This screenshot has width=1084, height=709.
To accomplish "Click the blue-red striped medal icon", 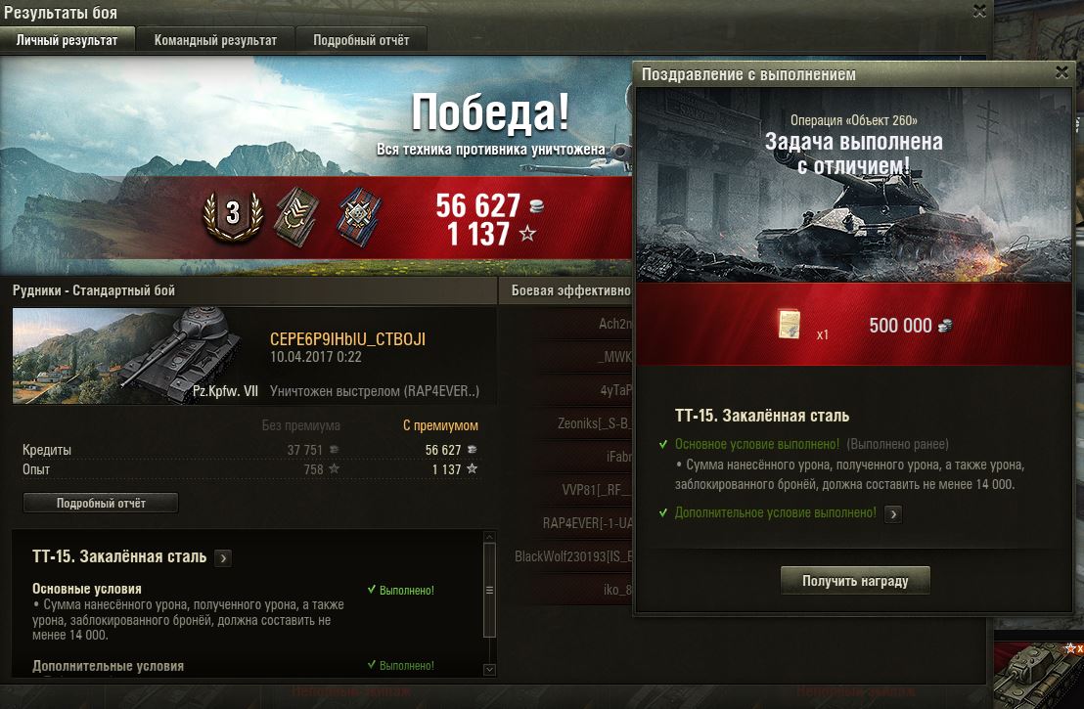I will pos(359,217).
